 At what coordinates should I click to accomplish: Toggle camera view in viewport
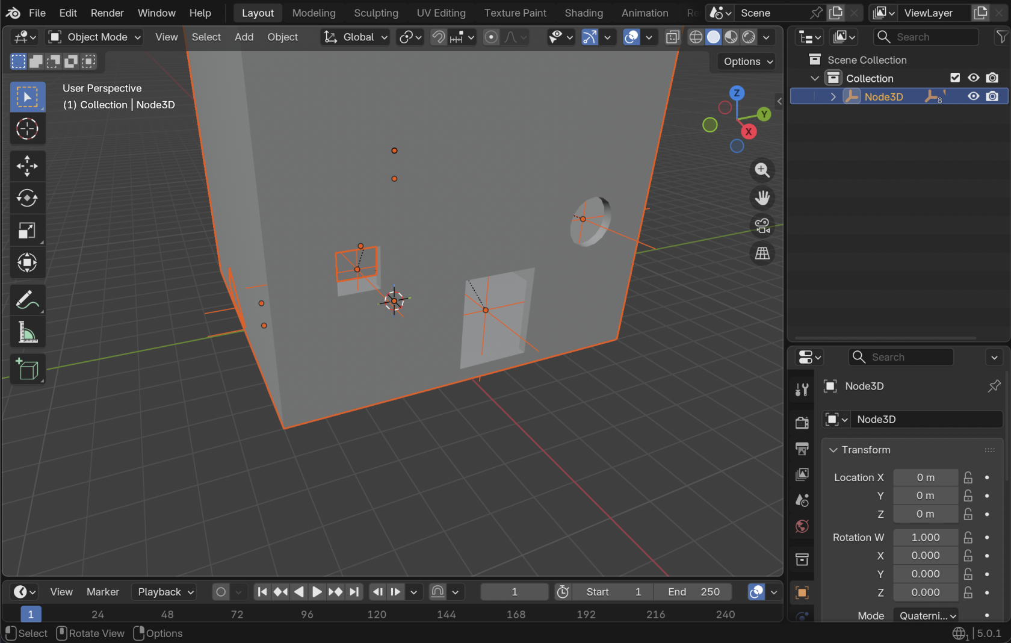point(762,226)
